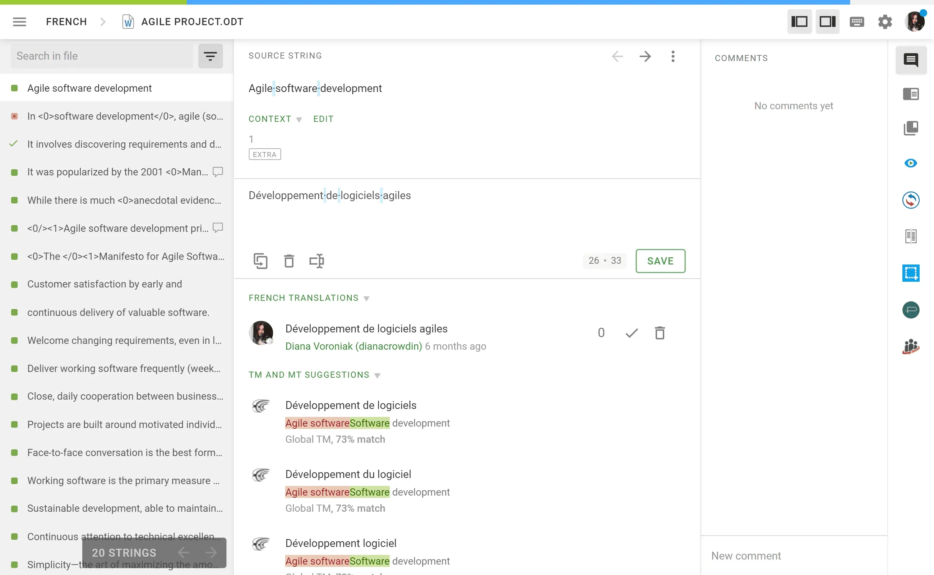Image resolution: width=934 pixels, height=575 pixels.
Task: Select 'Développement de logiciels agiles' suggestion
Action: (366, 328)
